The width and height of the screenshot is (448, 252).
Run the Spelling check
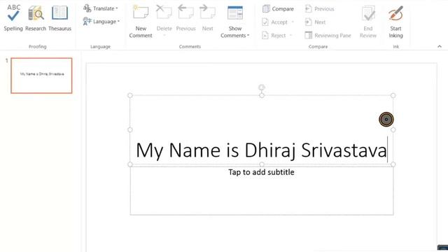click(13, 17)
